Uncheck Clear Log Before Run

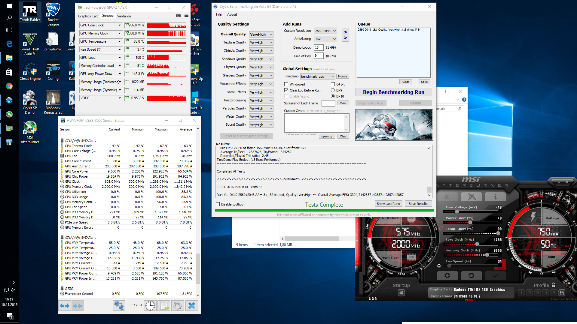pyautogui.click(x=286, y=90)
